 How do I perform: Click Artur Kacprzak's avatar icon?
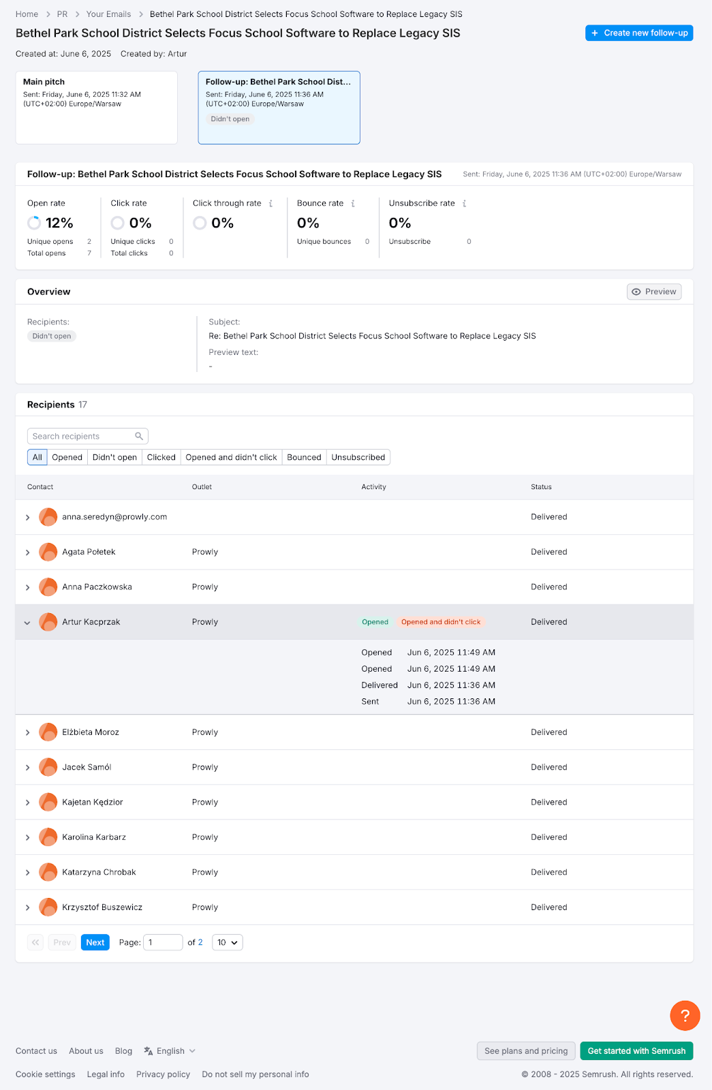48,622
